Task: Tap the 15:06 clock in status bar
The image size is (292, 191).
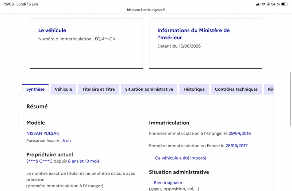Action: pos(9,4)
